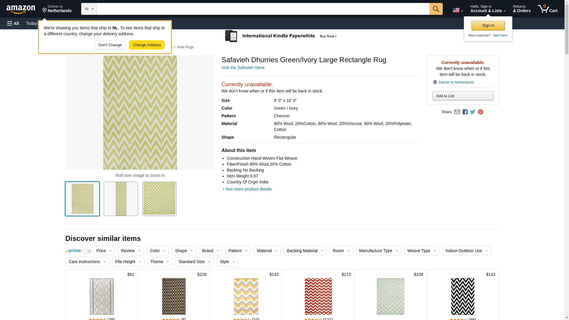
Task: Share the rug on Twitter
Action: coord(473,112)
